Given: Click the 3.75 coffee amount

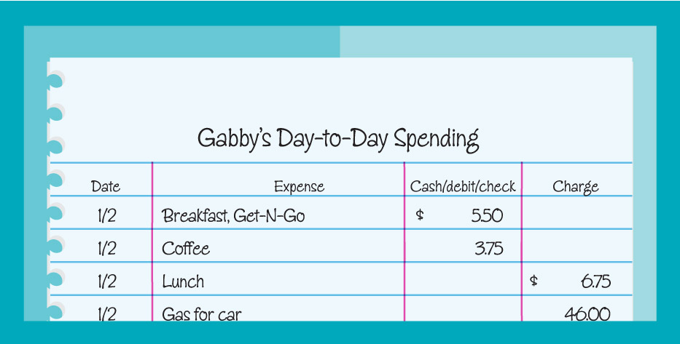Looking at the screenshot, I should pos(488,248).
